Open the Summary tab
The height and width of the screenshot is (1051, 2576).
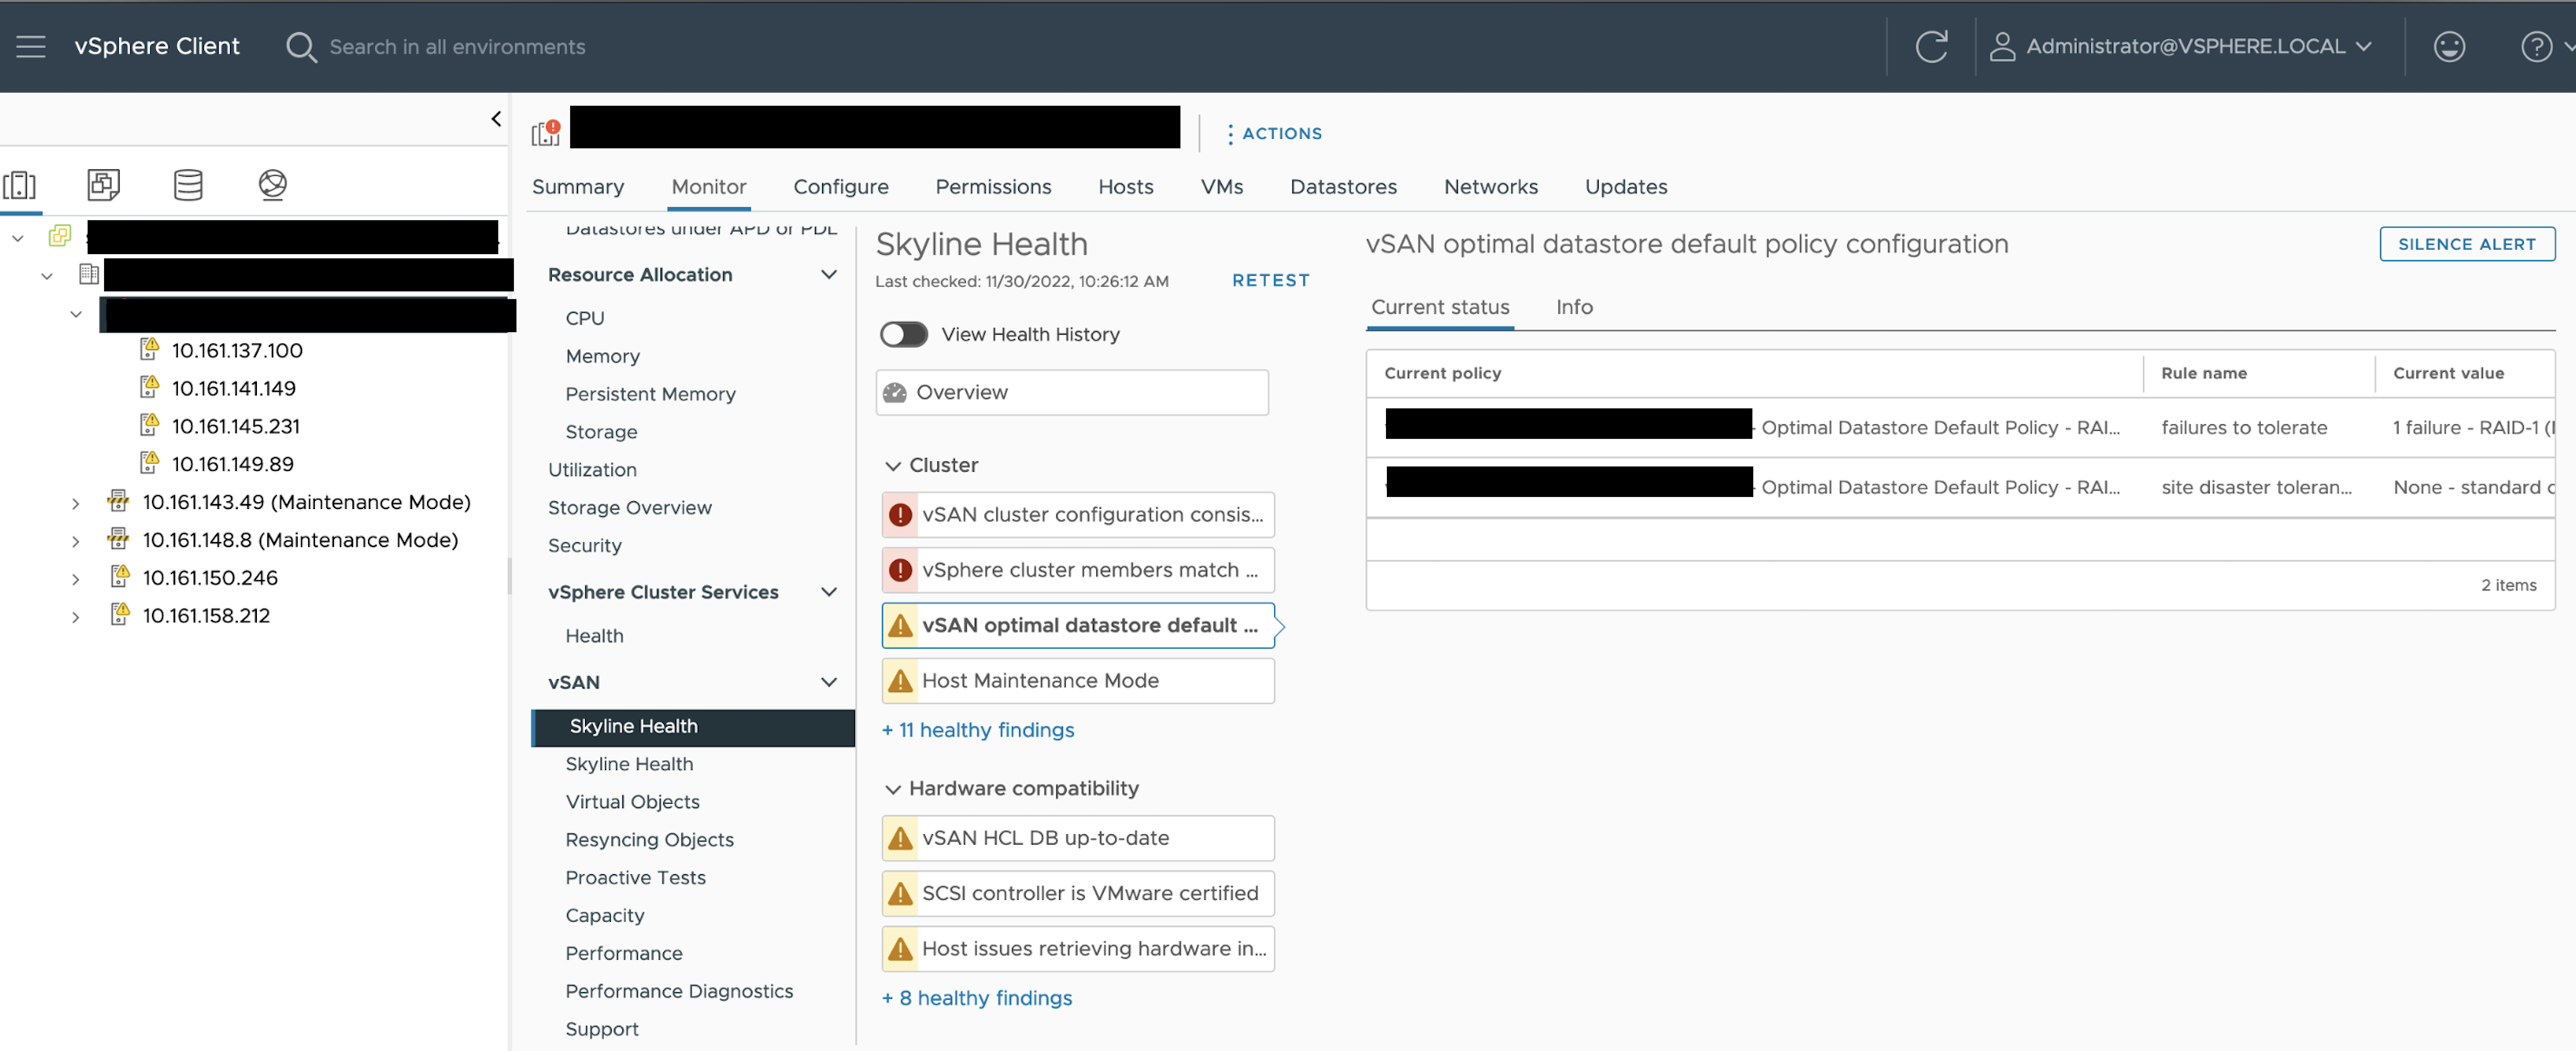(x=578, y=186)
